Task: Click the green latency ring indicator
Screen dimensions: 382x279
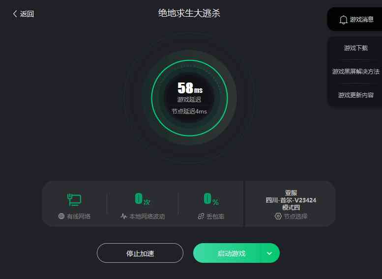Action: pyautogui.click(x=190, y=98)
